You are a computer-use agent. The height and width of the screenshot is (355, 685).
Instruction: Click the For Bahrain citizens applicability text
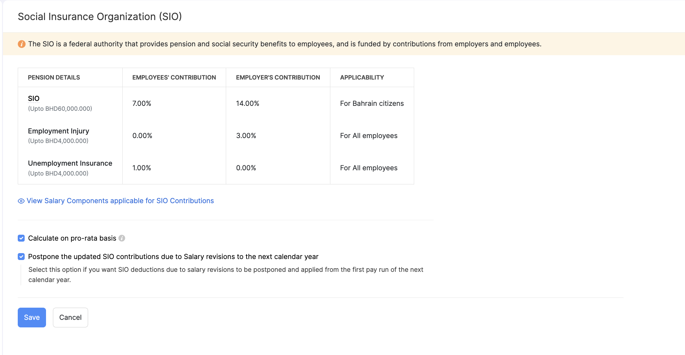pyautogui.click(x=372, y=104)
